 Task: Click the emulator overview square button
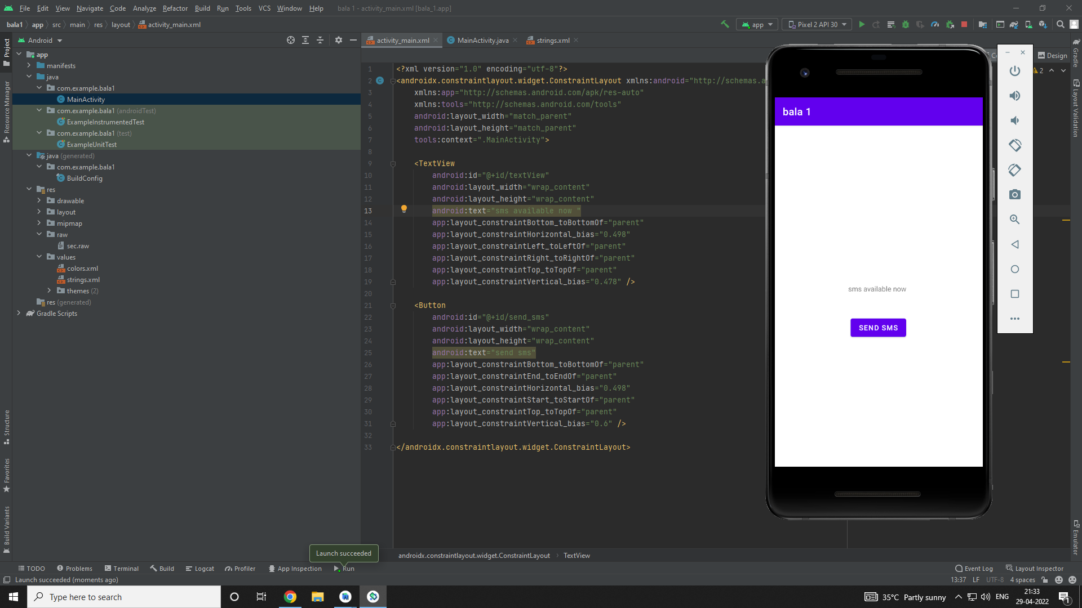point(1015,294)
